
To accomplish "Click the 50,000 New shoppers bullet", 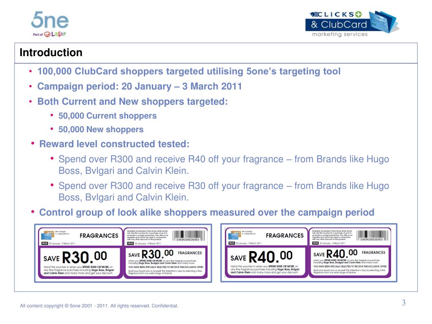I will 101,130.
